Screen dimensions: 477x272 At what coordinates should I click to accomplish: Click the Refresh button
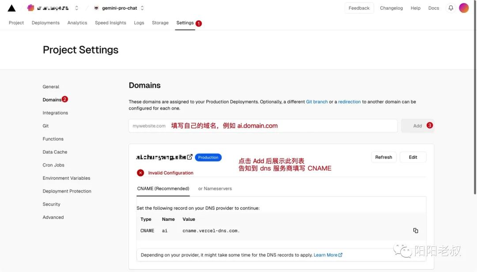pos(383,157)
